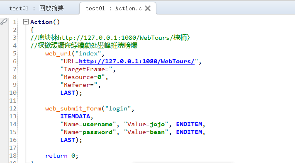
Task: Click the comment on line 4
Action: [x=84, y=46]
